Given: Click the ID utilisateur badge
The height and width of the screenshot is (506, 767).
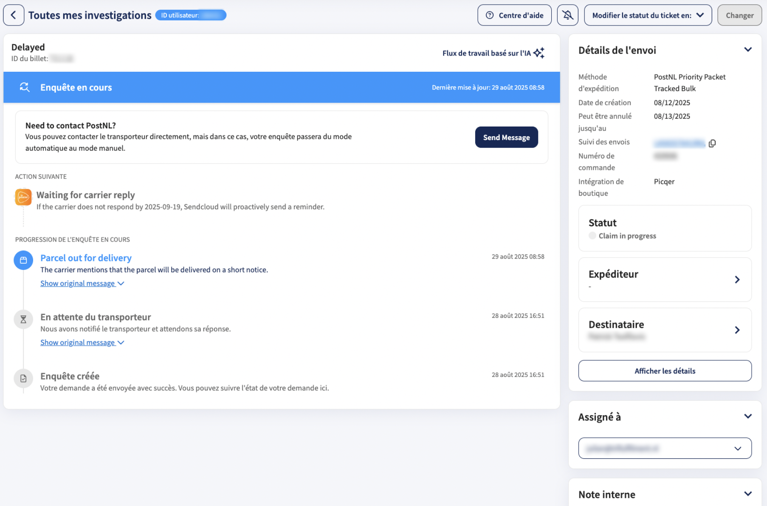Looking at the screenshot, I should pos(191,15).
